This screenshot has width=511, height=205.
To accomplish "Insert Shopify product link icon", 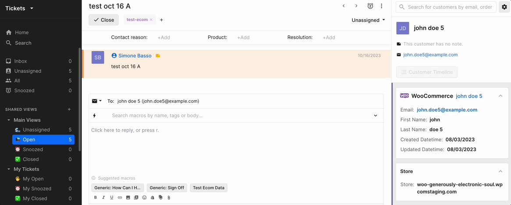I will (x=153, y=198).
